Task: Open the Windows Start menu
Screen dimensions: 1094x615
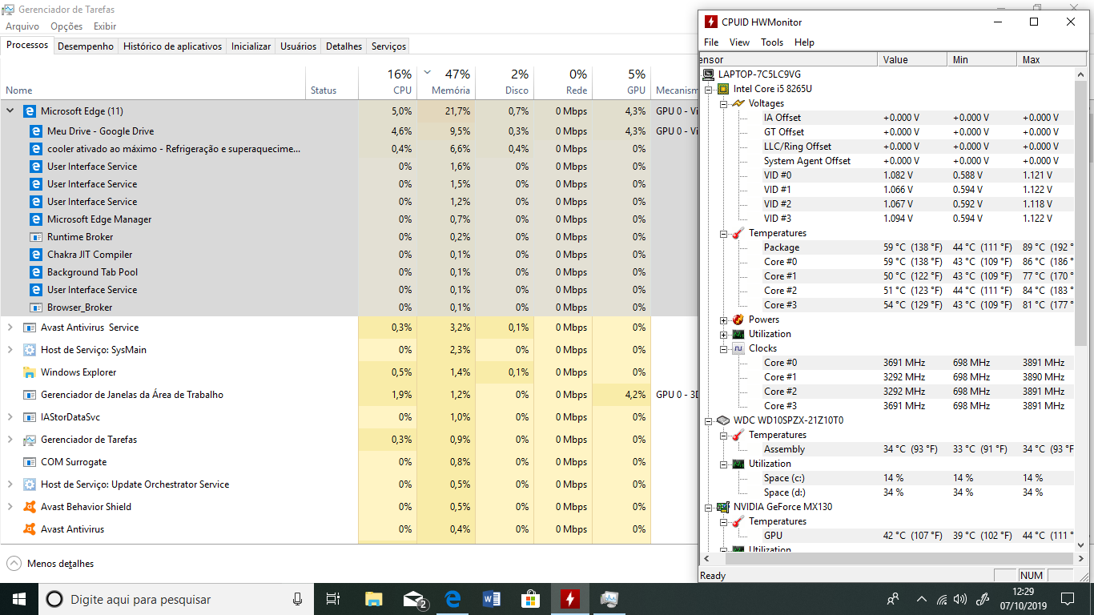Action: pyautogui.click(x=19, y=599)
